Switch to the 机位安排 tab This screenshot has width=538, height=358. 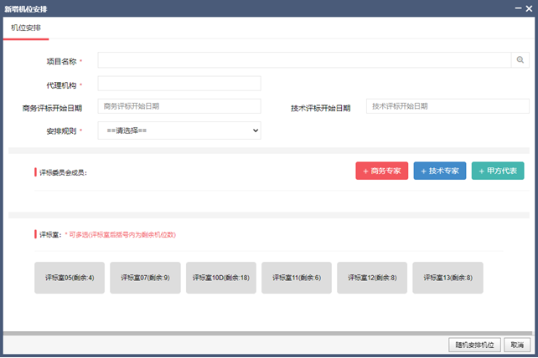coord(25,28)
